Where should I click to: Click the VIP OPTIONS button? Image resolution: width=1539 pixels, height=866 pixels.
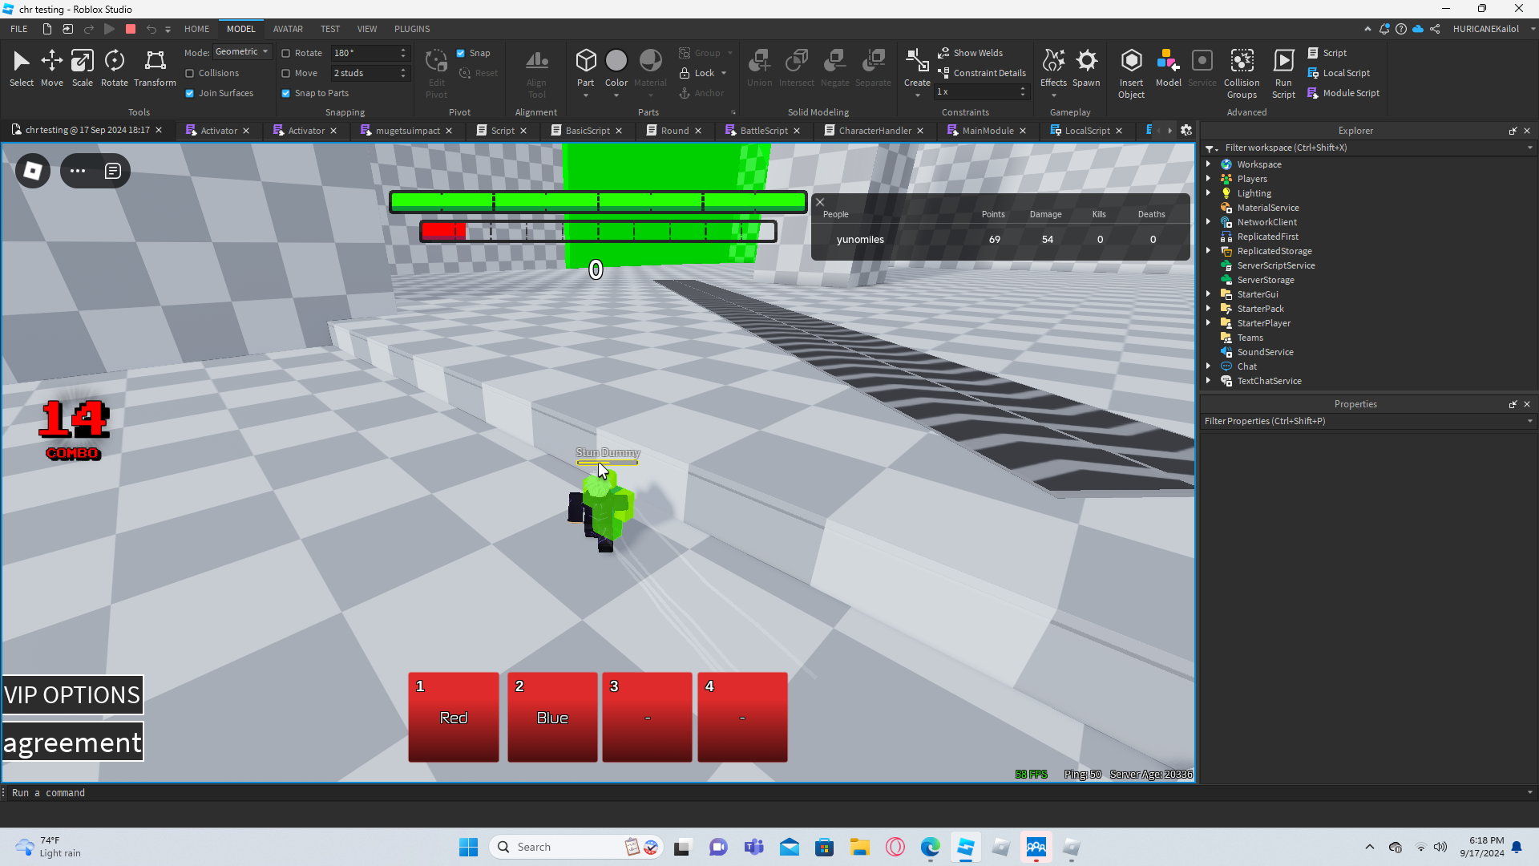[x=72, y=694]
